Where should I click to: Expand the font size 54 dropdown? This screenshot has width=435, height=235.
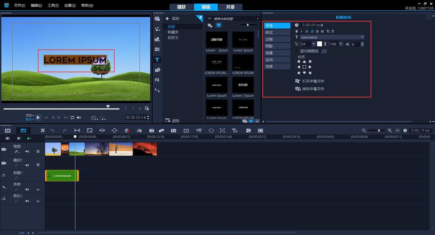click(314, 44)
